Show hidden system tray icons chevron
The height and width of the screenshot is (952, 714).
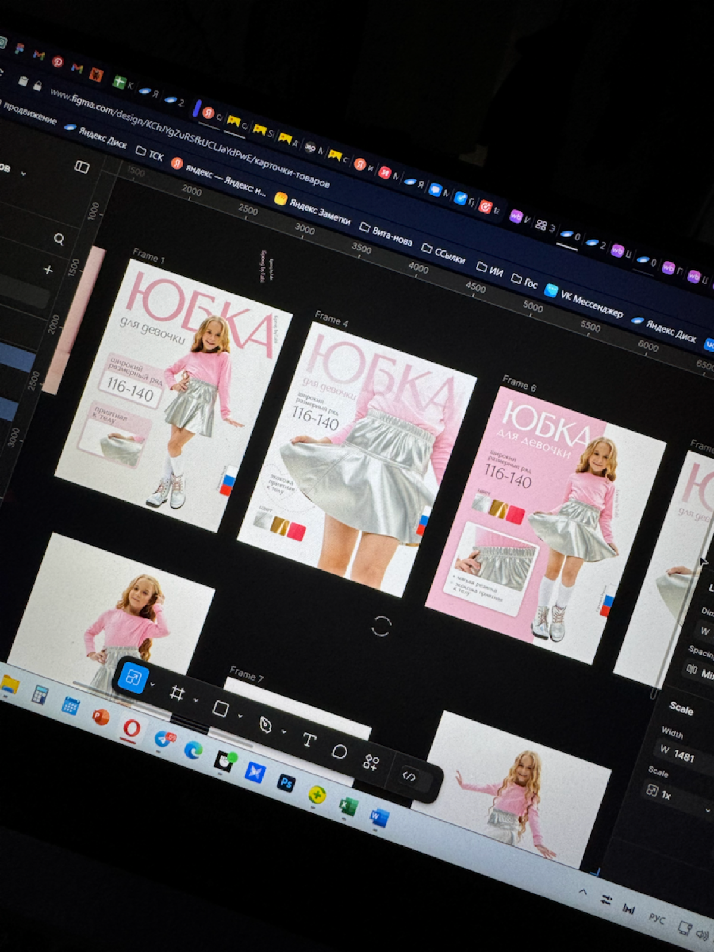[x=583, y=891]
